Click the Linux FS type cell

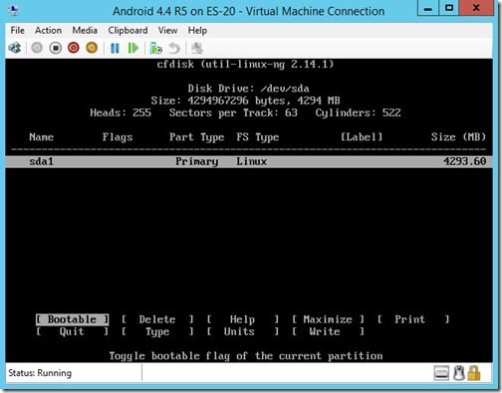pos(251,161)
